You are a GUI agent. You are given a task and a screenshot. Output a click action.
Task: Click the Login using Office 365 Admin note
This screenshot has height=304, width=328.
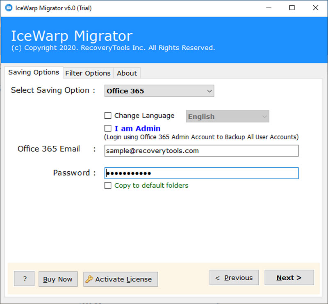tap(201, 137)
